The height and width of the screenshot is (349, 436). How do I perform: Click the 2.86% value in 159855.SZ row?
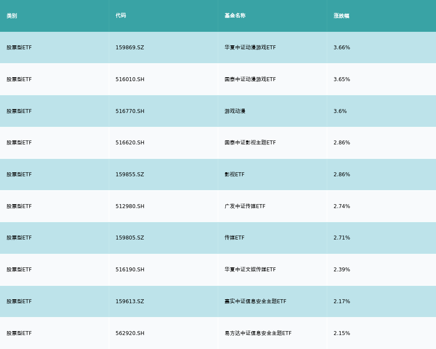pos(342,174)
